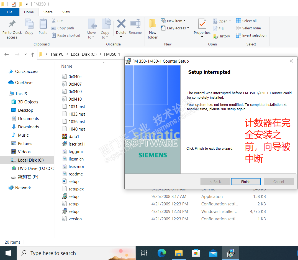This screenshot has width=298, height=260.
Task: Click Finish to exit the wizard
Action: coord(246,182)
